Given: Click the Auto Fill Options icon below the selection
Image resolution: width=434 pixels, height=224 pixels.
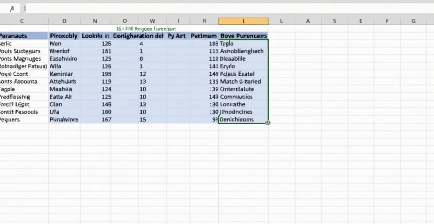Looking at the screenshot, I should [x=267, y=123].
